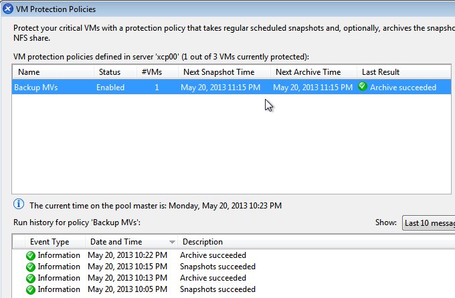455x298 pixels.
Task: Click 'Information' label of the 10:05 PM event
Action: [x=59, y=289]
